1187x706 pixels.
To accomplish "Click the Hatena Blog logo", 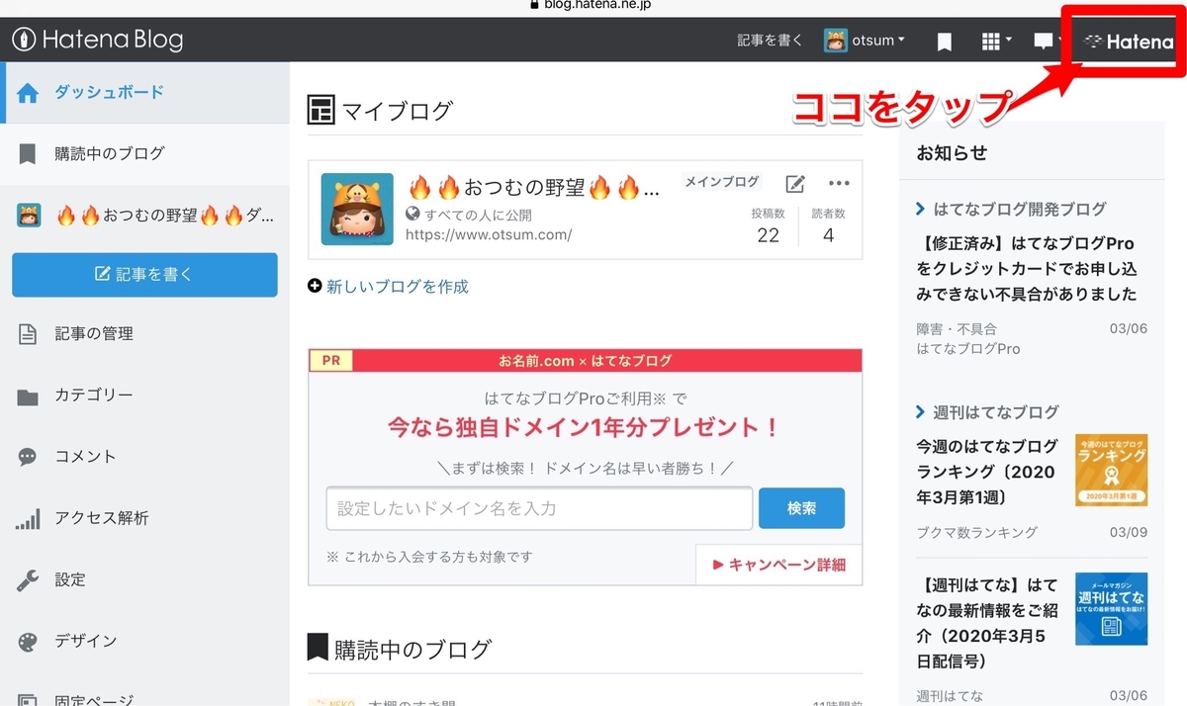I will (97, 40).
